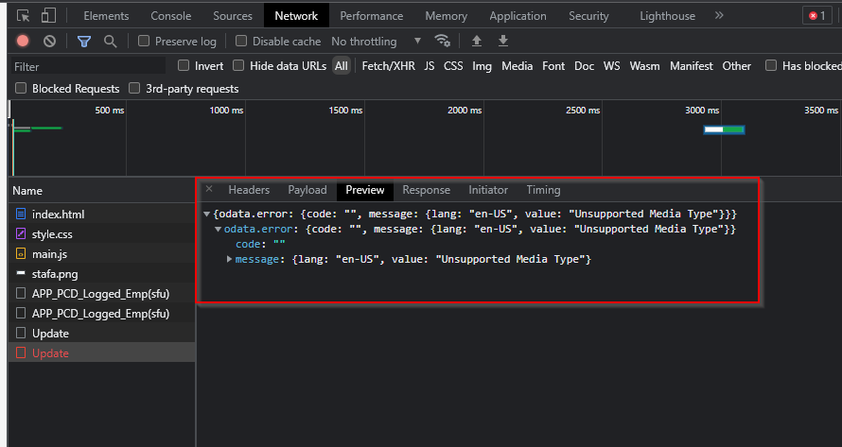Select the style.css file icon
Viewport: 842px width, 447px height.
21,234
